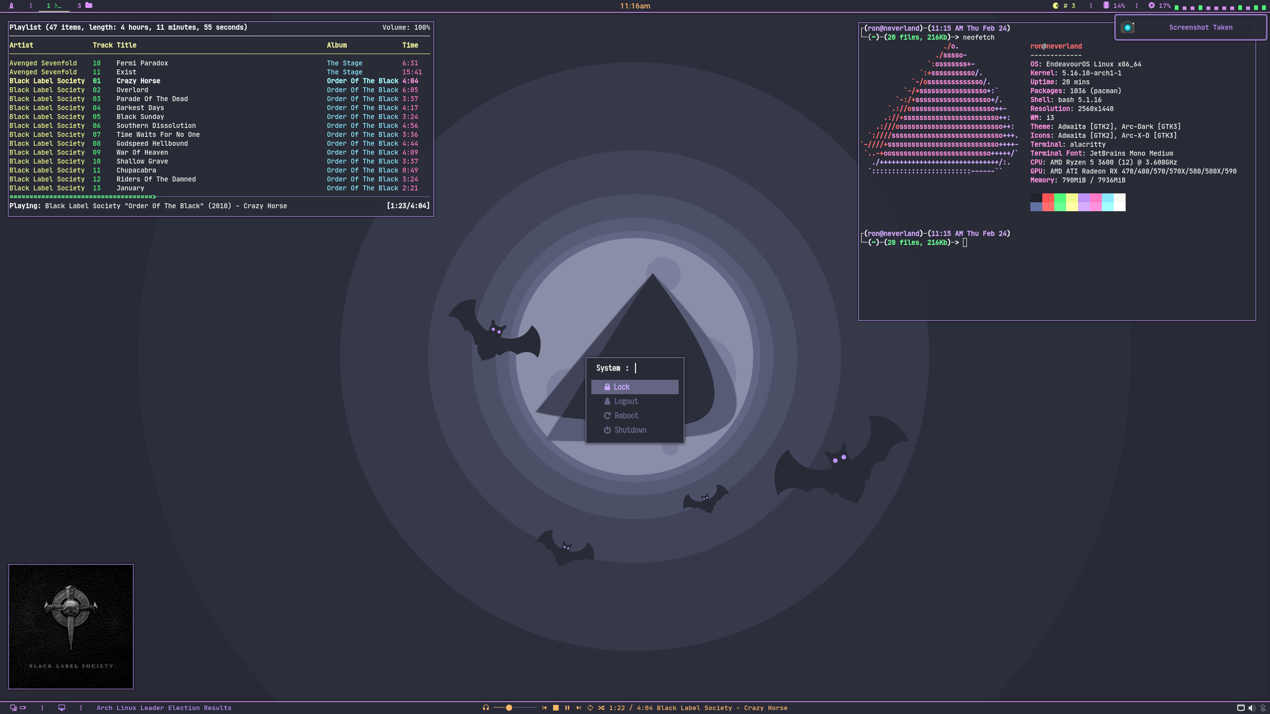Dismiss the Screenshot Taken notification text
The height and width of the screenshot is (714, 1270).
[x=1201, y=28]
